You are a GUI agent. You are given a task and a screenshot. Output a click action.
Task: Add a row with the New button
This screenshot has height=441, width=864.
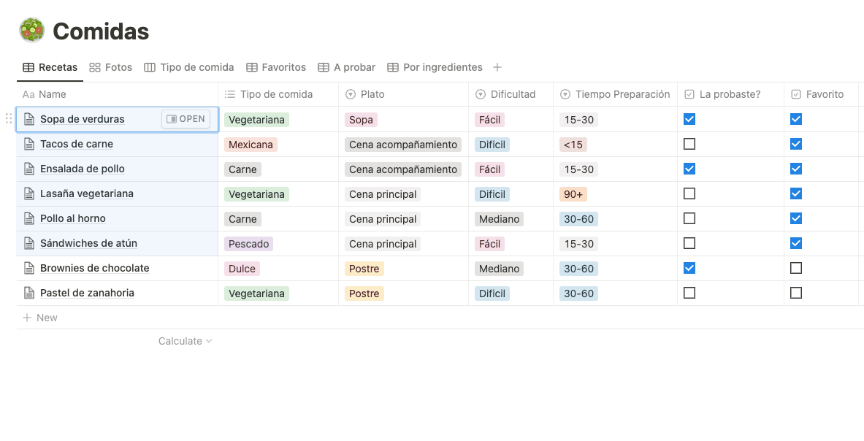pyautogui.click(x=40, y=318)
